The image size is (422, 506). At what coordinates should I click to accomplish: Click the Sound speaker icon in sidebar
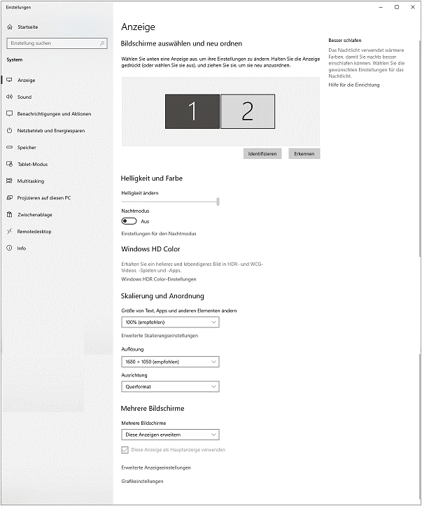coord(10,97)
